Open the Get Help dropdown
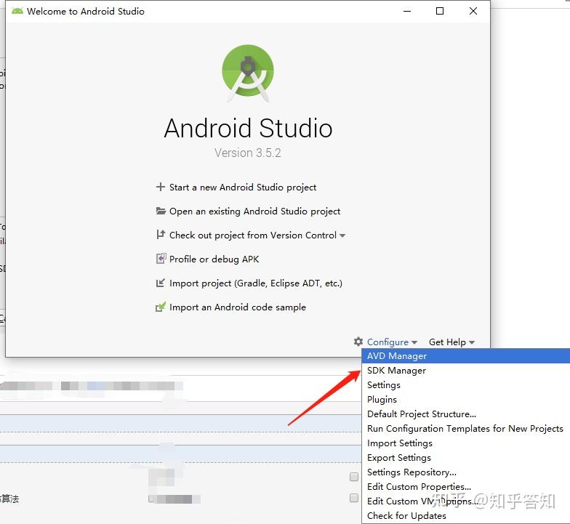Image resolution: width=570 pixels, height=524 pixels. pos(452,342)
